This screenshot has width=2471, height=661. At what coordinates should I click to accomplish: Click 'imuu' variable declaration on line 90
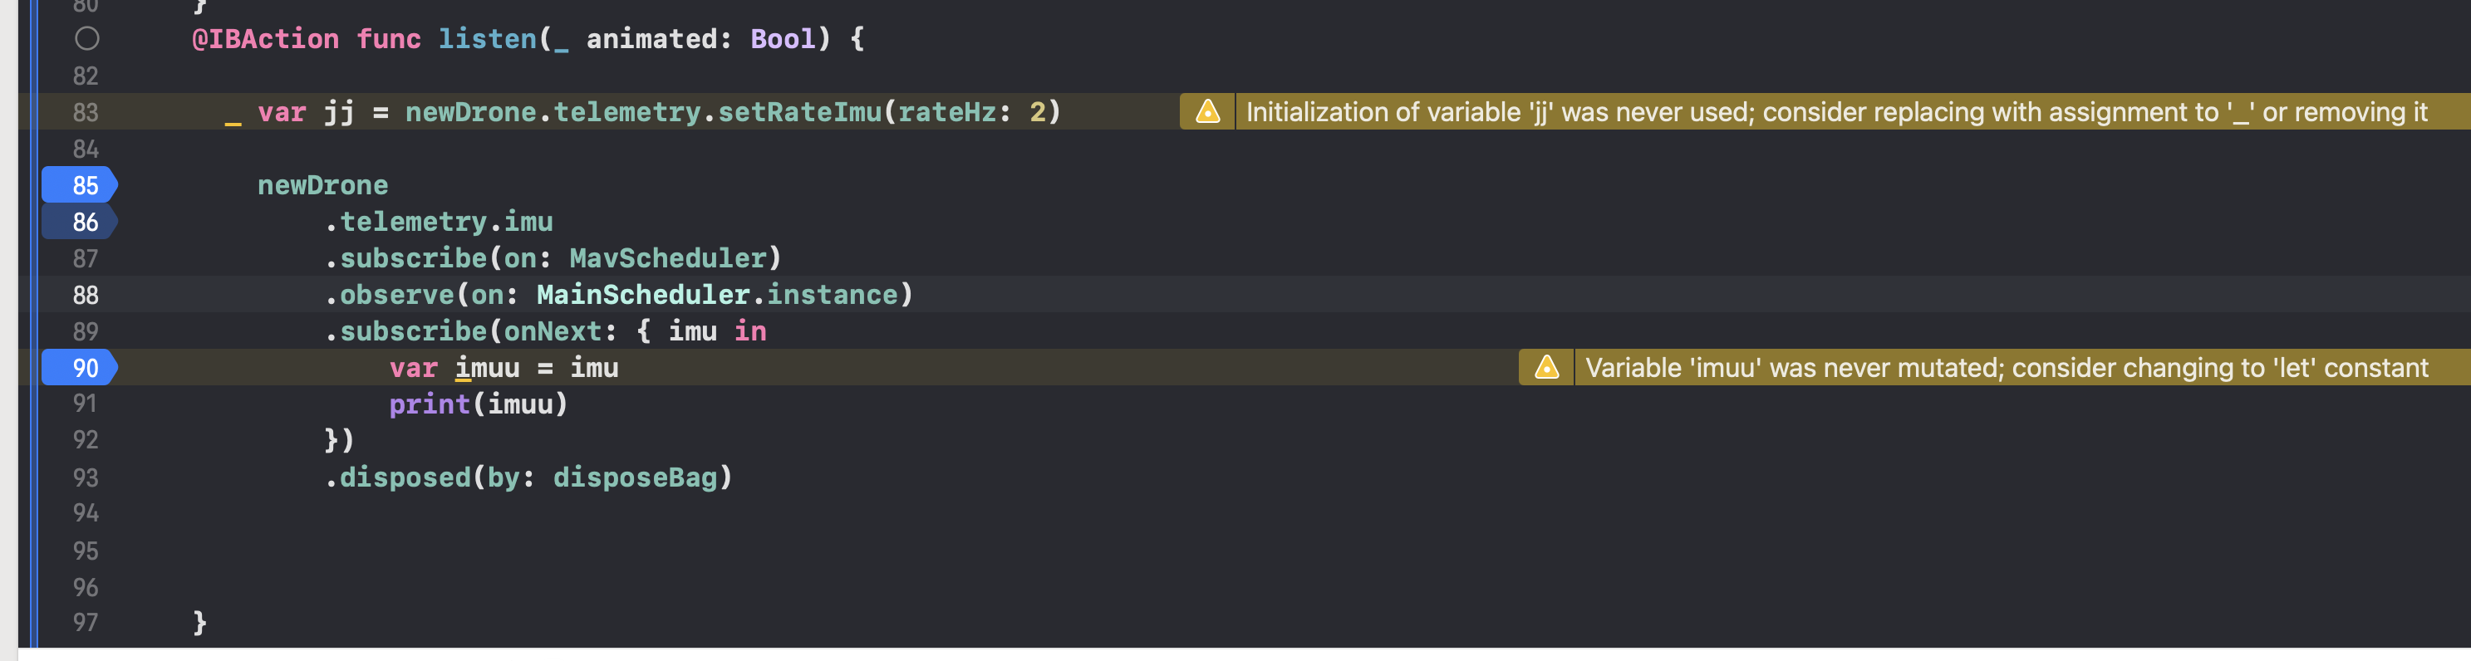coord(487,367)
